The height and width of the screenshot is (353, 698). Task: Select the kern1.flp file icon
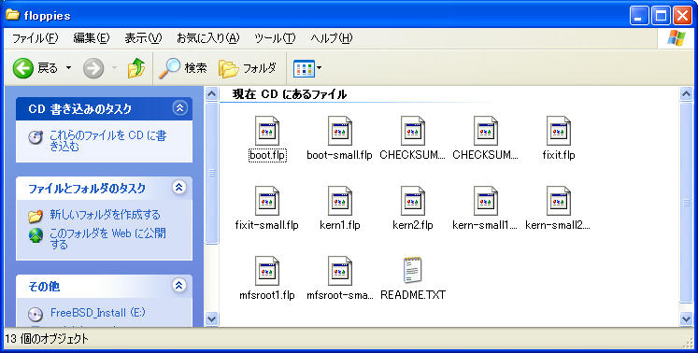(339, 201)
